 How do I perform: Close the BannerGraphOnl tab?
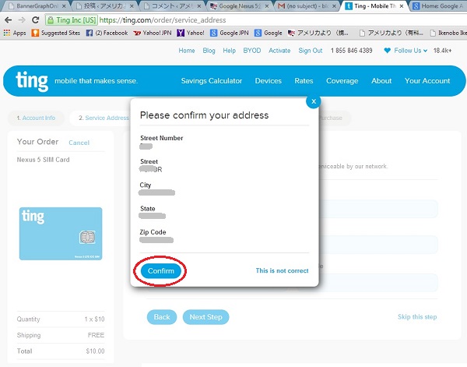click(64, 6)
